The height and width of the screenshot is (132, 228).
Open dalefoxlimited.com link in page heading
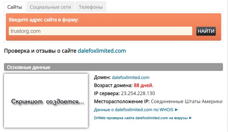tap(102, 51)
